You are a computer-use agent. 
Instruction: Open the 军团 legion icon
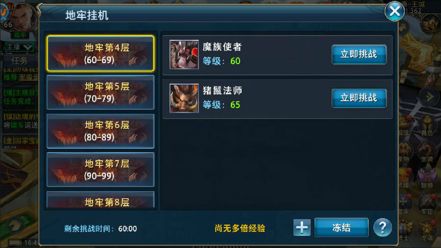[427, 204]
